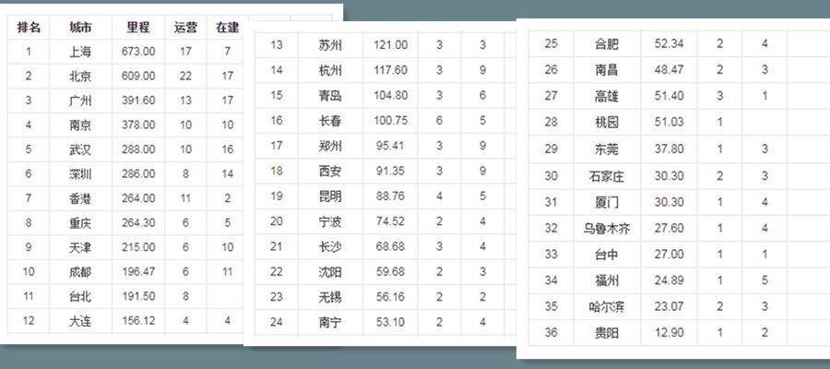The width and height of the screenshot is (830, 369).
Task: Click the 北京 city cell
Action: click(80, 76)
